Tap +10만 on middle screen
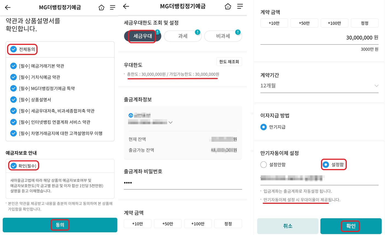385x235 pixels. [x=138, y=224]
